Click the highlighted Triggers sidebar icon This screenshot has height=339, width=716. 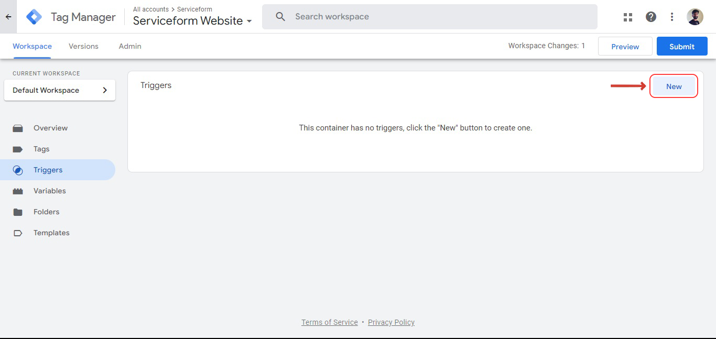18,170
